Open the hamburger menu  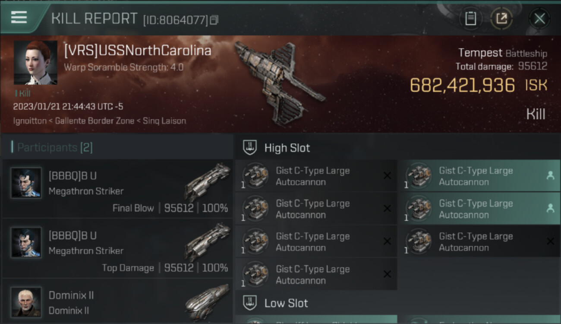[19, 17]
